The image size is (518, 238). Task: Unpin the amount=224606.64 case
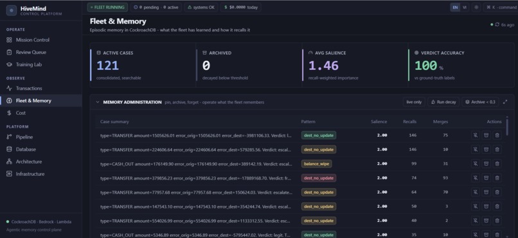pos(476,149)
